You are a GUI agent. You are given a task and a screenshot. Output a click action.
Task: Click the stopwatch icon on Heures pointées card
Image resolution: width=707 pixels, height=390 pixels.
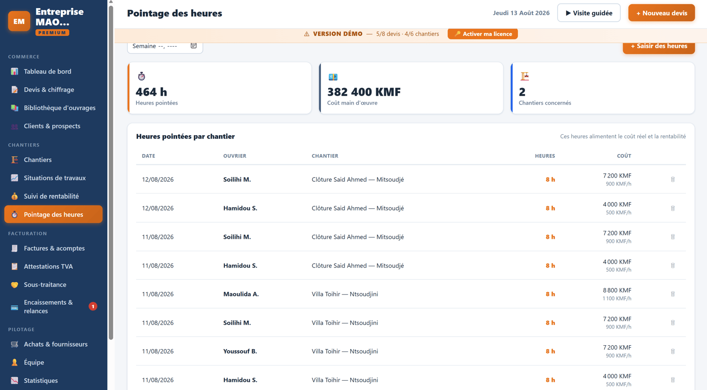pyautogui.click(x=141, y=76)
